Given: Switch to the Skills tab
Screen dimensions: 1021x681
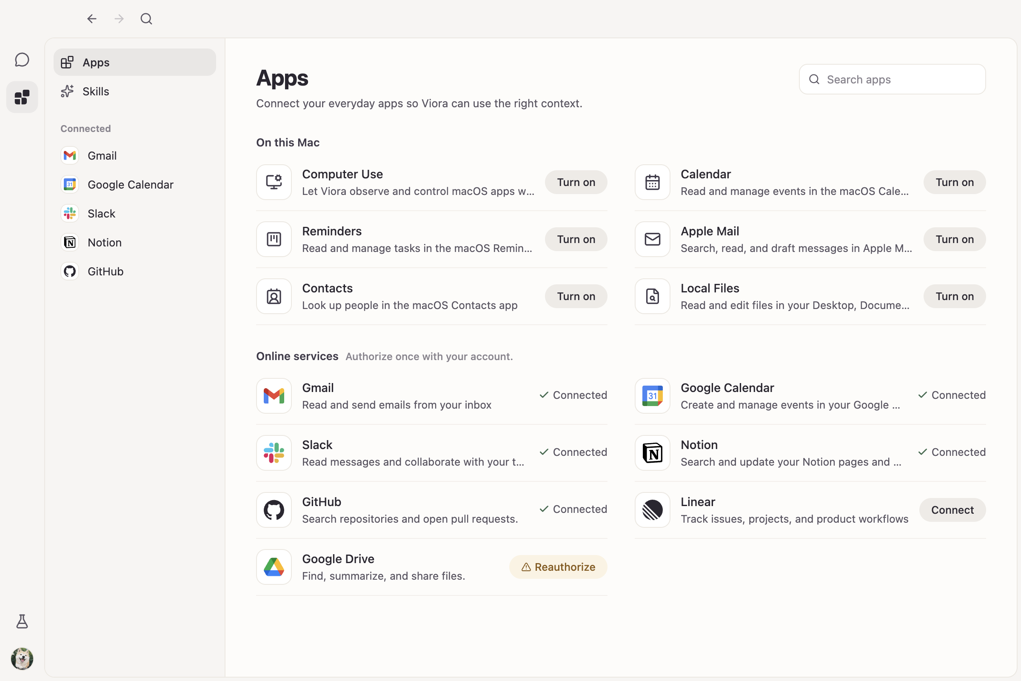Looking at the screenshot, I should (134, 91).
